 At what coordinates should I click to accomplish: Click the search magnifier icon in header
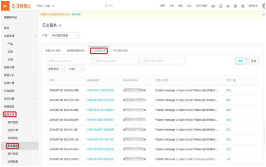(x=106, y=6)
